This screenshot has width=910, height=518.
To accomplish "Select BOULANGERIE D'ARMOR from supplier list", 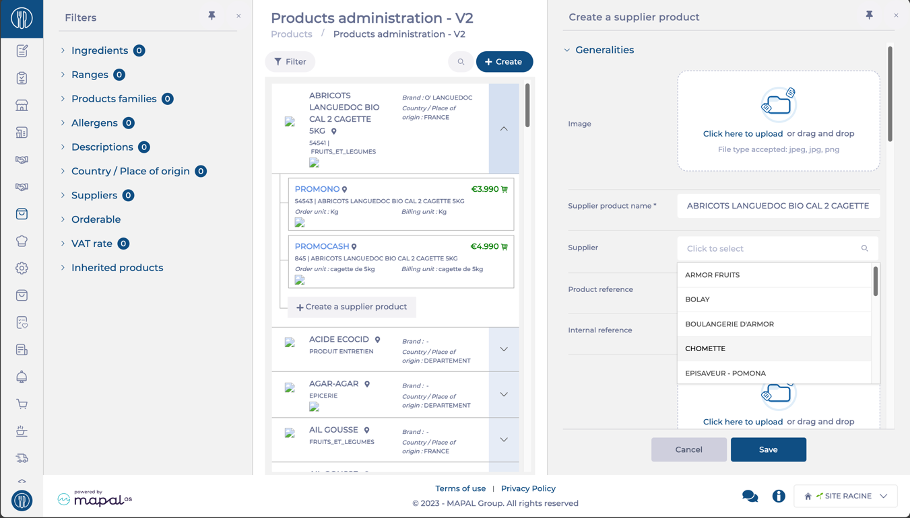I will pos(774,324).
